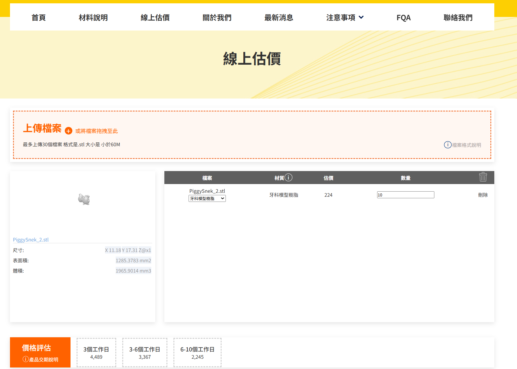Click the material info icon in header
Image resolution: width=517 pixels, height=369 pixels.
point(288,177)
